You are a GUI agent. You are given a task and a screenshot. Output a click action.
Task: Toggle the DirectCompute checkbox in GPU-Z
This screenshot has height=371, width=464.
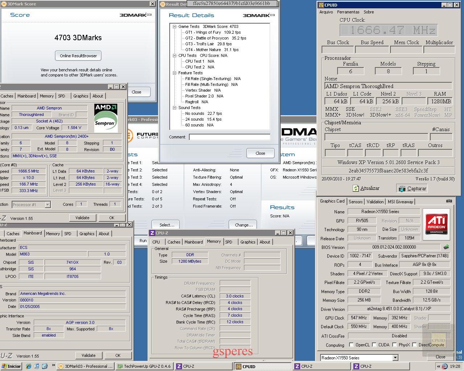coord(414,345)
